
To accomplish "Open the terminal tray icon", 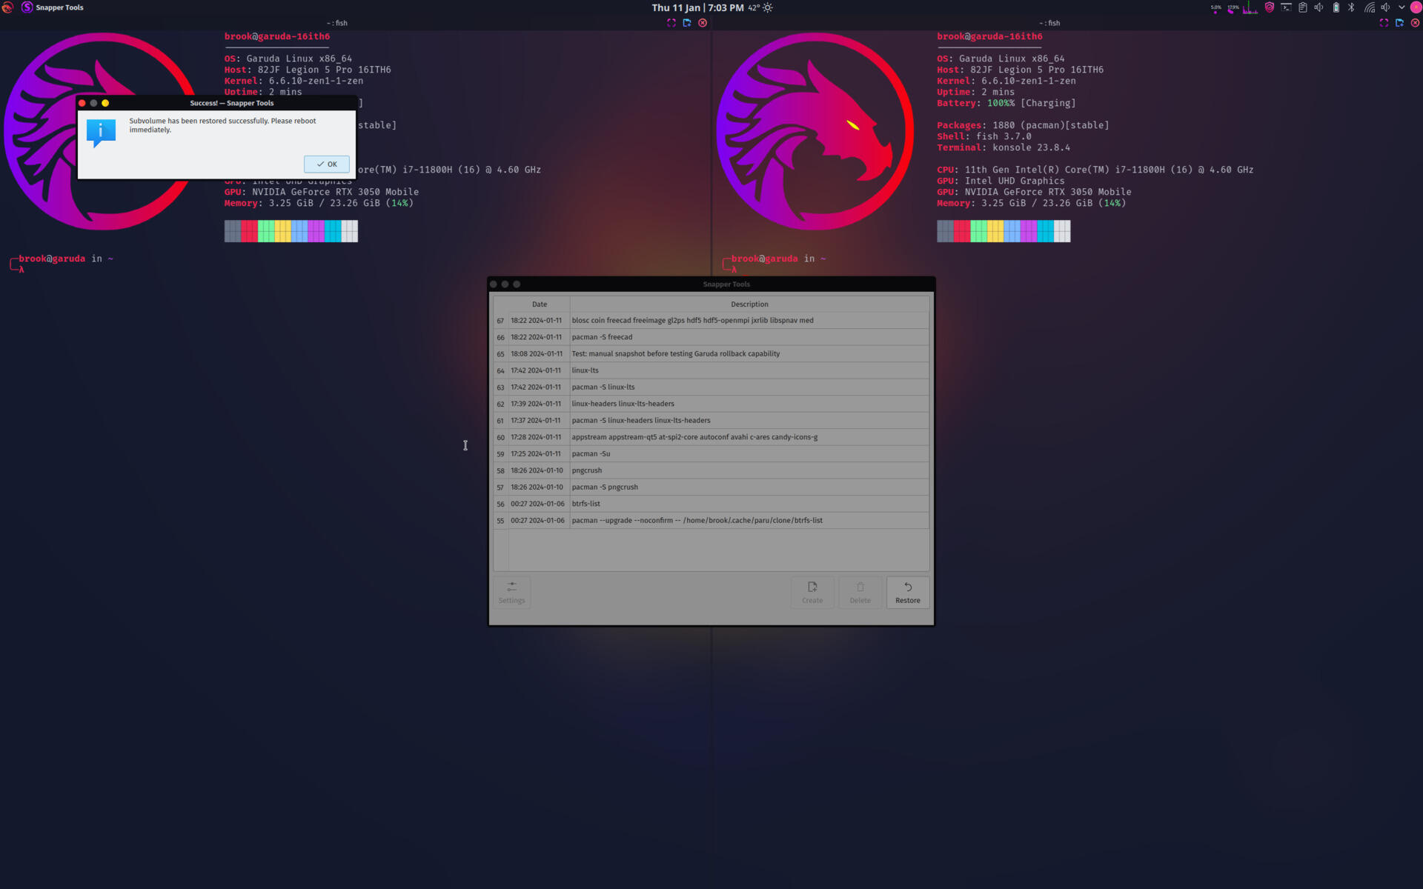I will tap(1286, 7).
